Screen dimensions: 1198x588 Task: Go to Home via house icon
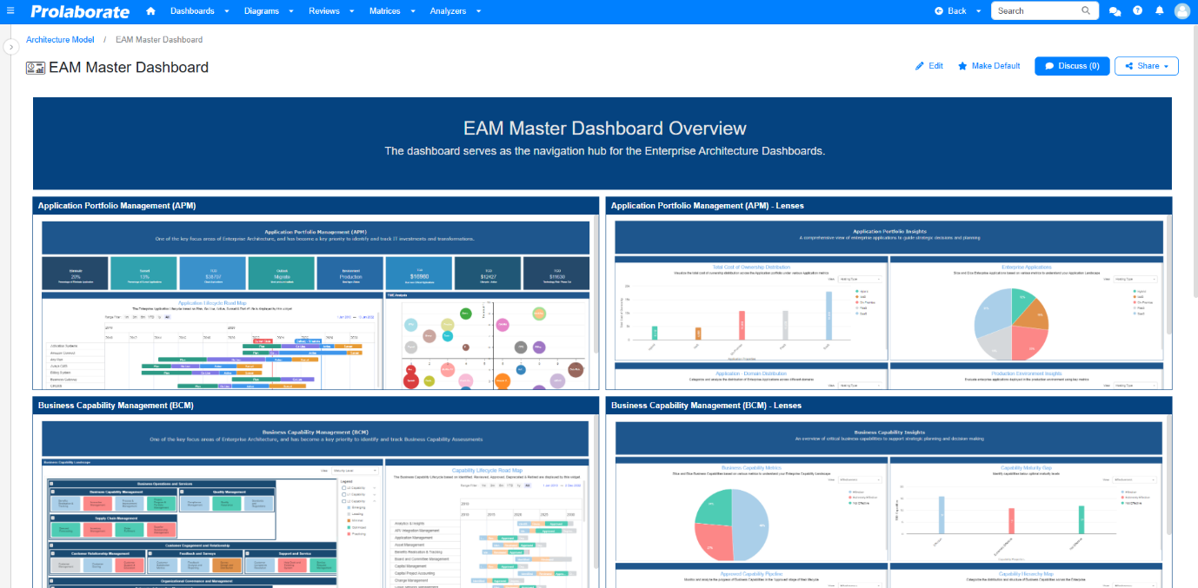click(151, 11)
